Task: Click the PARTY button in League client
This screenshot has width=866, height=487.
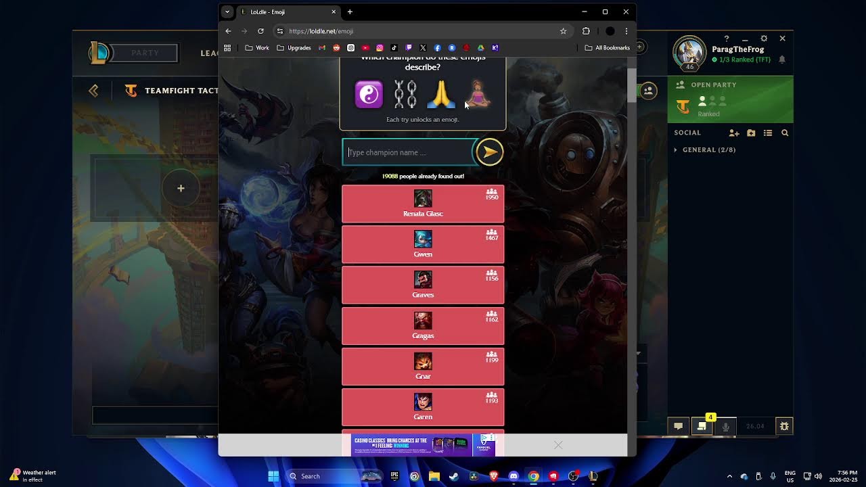Action: coord(145,53)
